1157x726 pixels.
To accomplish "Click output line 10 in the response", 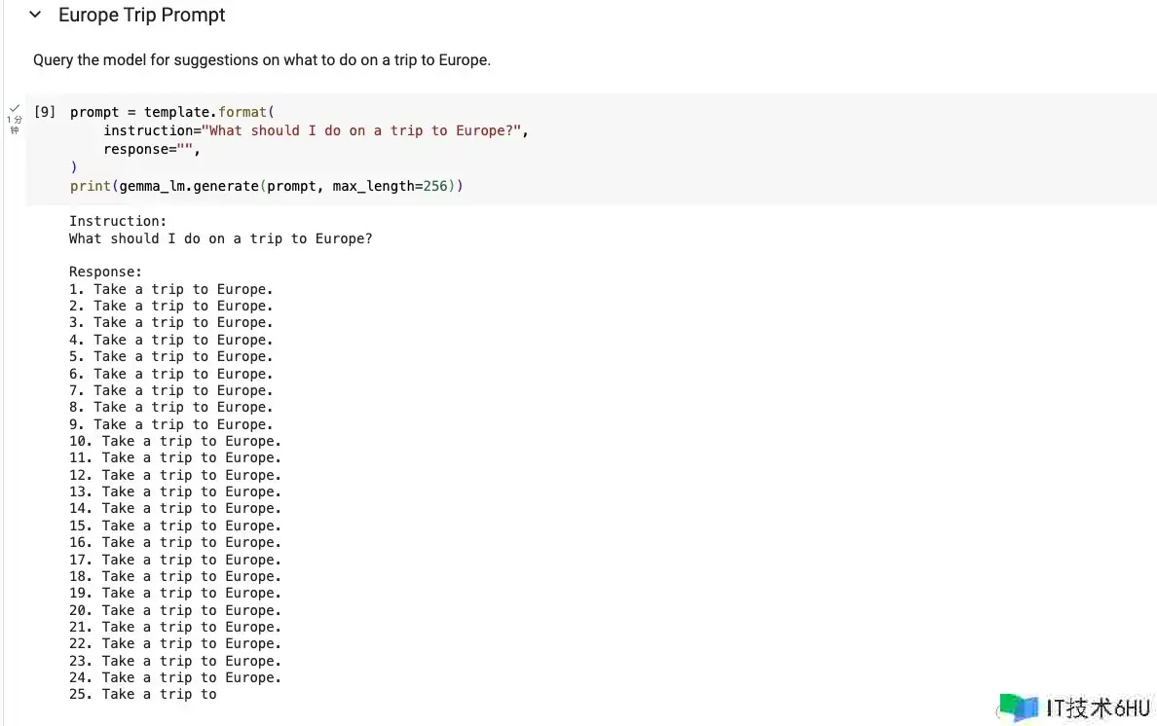I will point(175,441).
